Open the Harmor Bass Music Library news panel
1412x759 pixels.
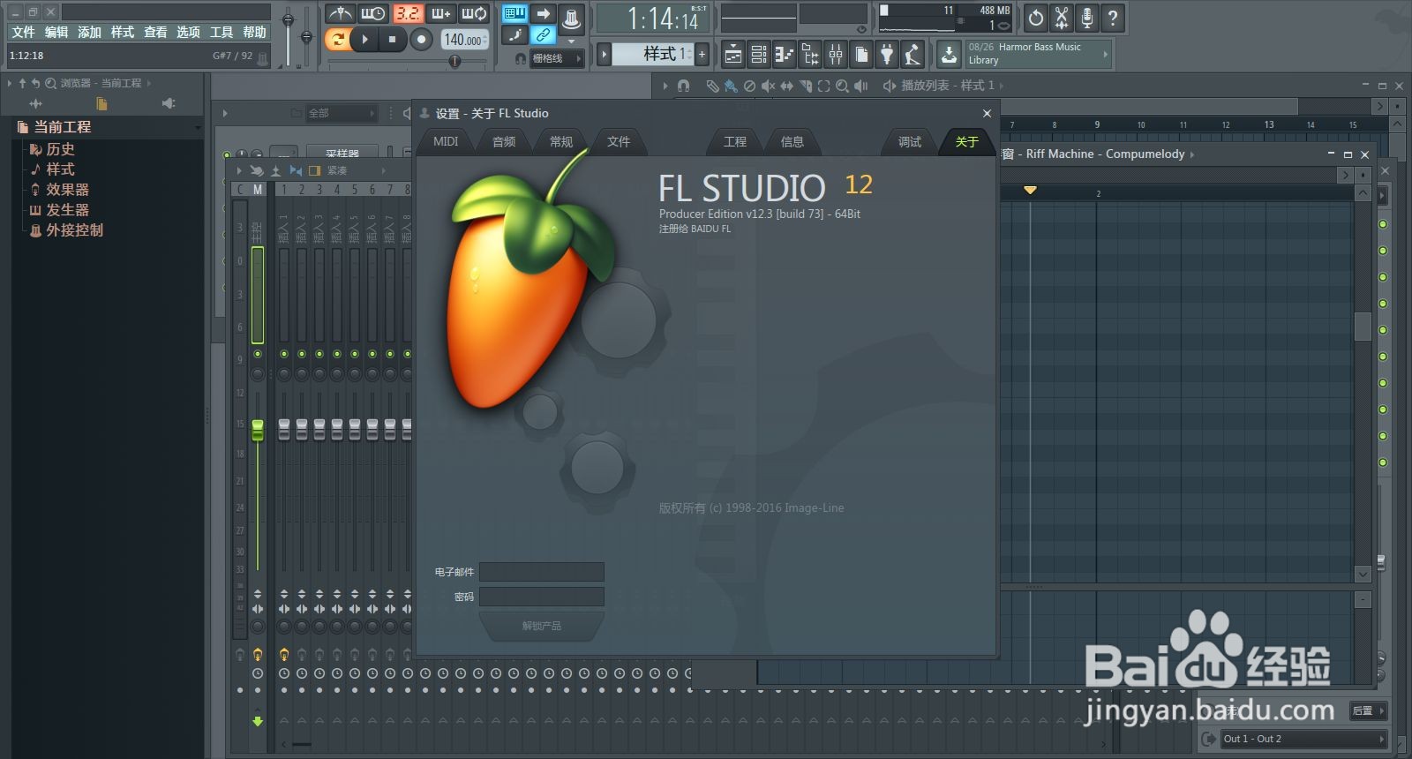pos(1036,54)
